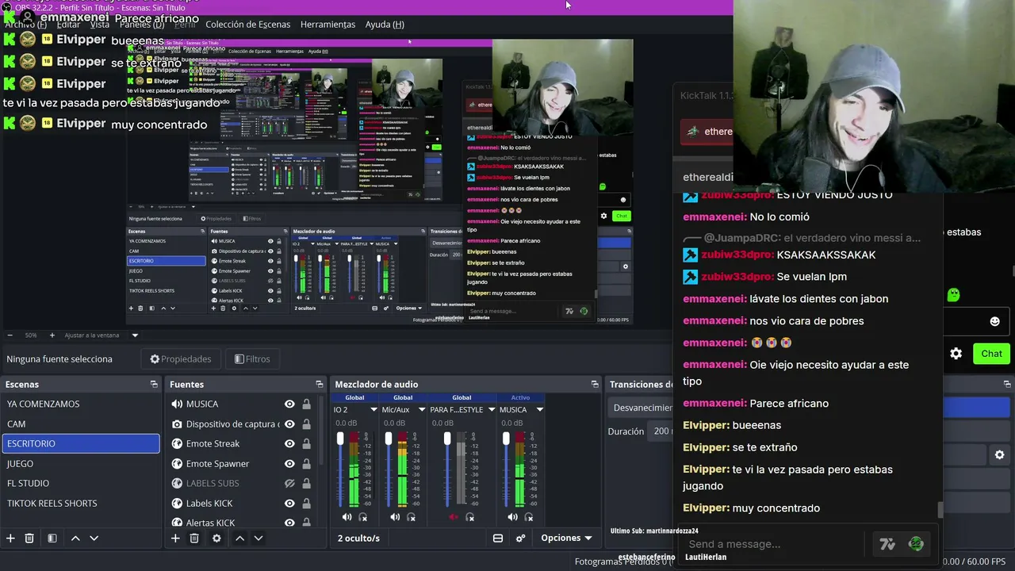Mute the Mic/Aux audio channel
This screenshot has width=1015, height=571.
395,517
